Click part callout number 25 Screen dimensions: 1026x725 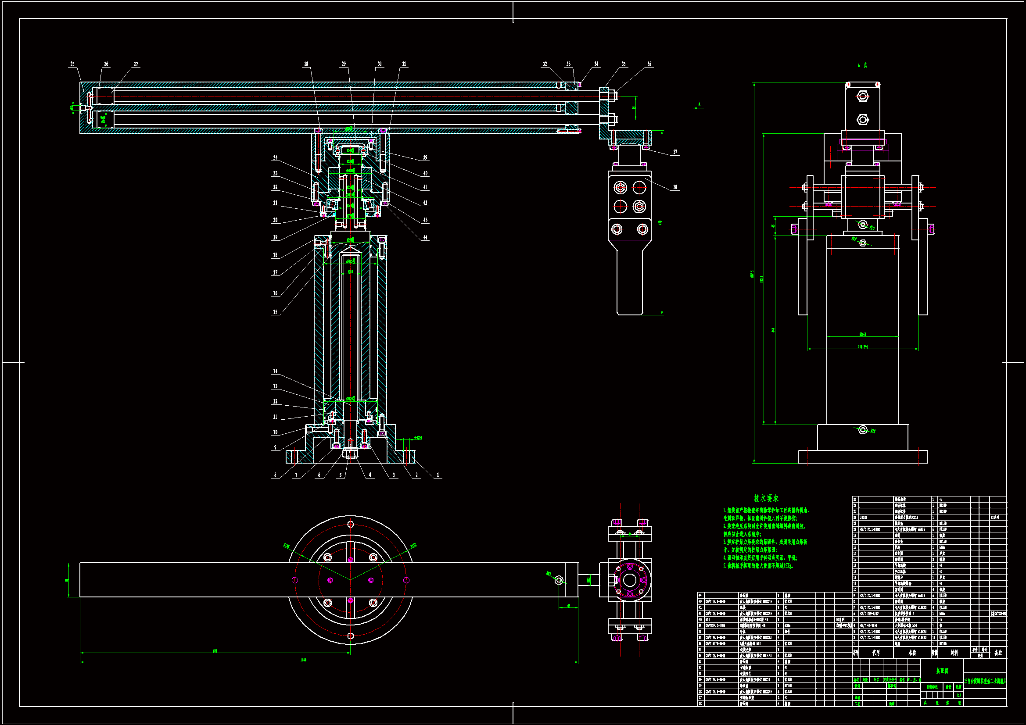[x=72, y=64]
